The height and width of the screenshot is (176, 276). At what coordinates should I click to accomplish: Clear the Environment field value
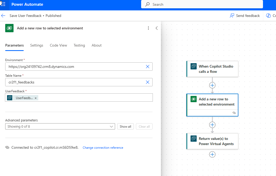click(x=148, y=67)
